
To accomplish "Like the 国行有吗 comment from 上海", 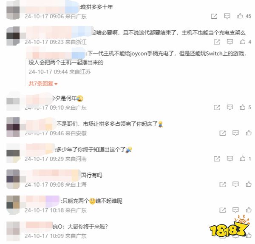I will [x=249, y=184].
